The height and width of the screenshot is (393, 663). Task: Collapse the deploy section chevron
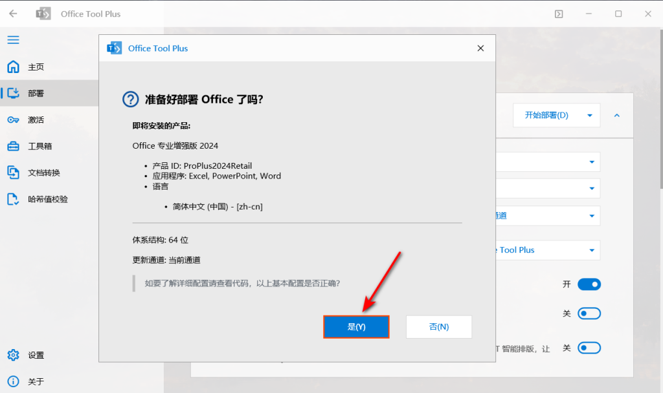[x=617, y=115]
